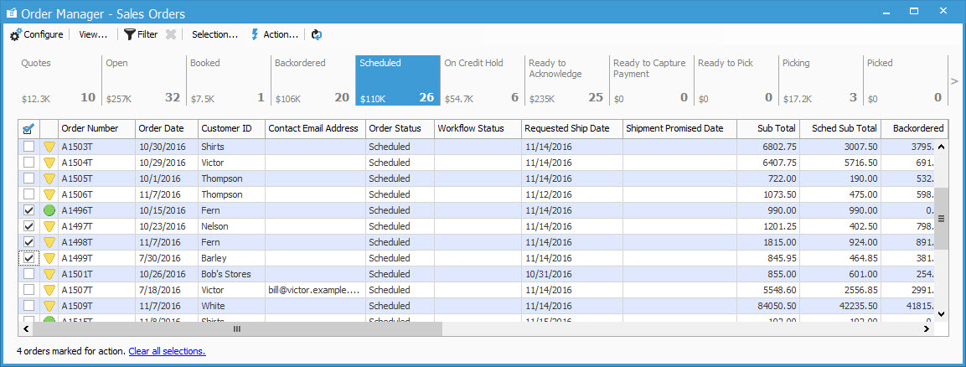Click the Filter button label

click(147, 34)
